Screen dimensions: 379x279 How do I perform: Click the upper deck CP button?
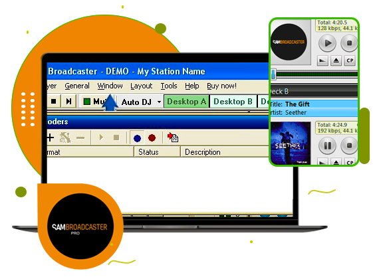[x=350, y=60]
